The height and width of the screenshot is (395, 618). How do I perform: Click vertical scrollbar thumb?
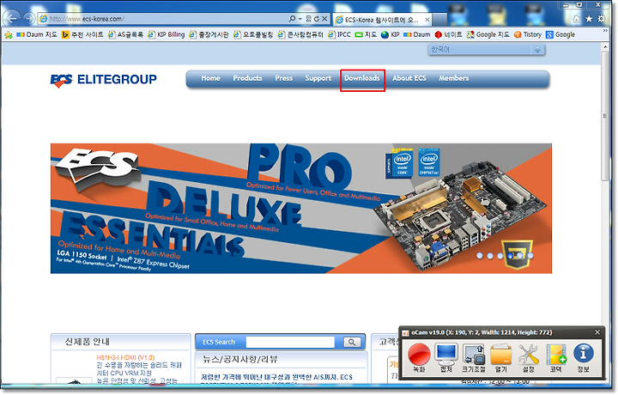pyautogui.click(x=605, y=116)
